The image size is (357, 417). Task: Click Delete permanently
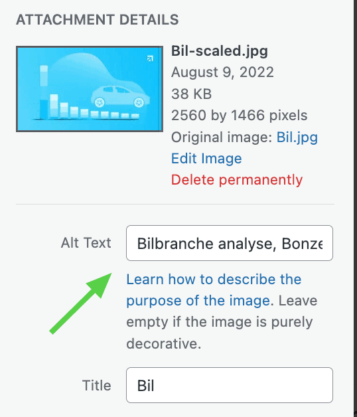pyautogui.click(x=237, y=180)
